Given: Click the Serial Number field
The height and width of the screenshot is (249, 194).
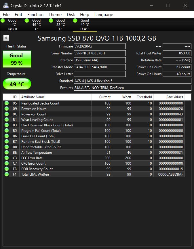Looking at the screenshot, I should coord(100,53).
